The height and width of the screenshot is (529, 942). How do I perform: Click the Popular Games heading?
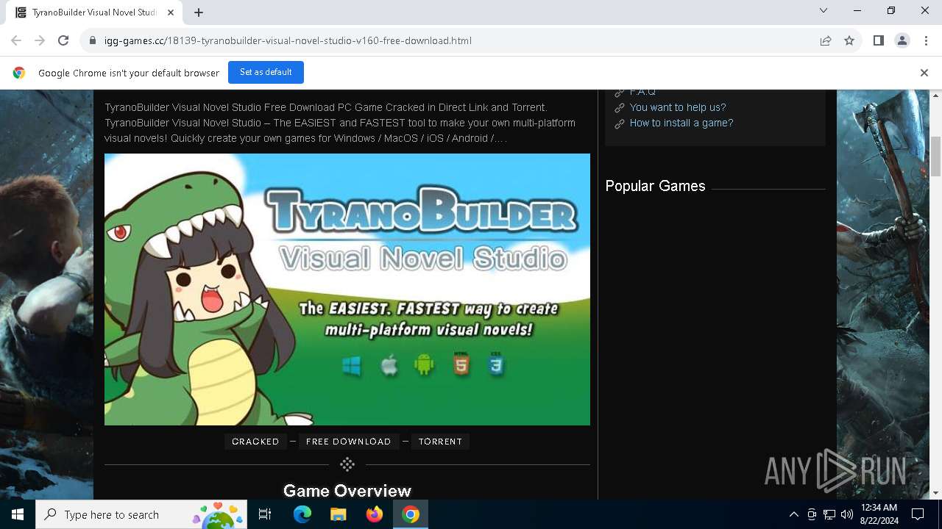tap(655, 186)
